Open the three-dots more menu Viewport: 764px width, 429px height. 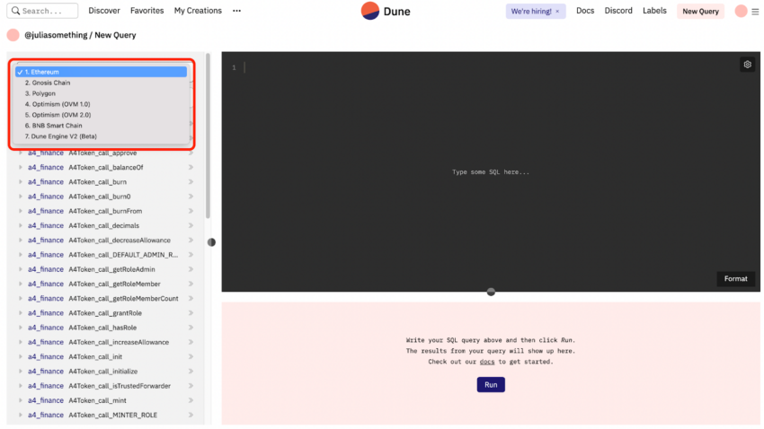click(236, 11)
